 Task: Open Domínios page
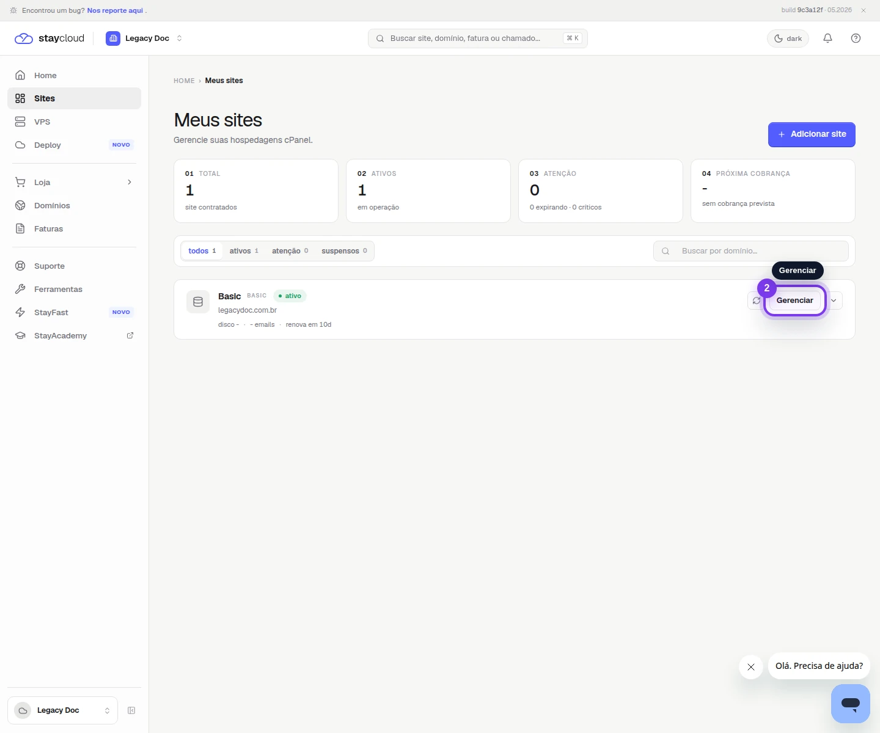(74, 205)
